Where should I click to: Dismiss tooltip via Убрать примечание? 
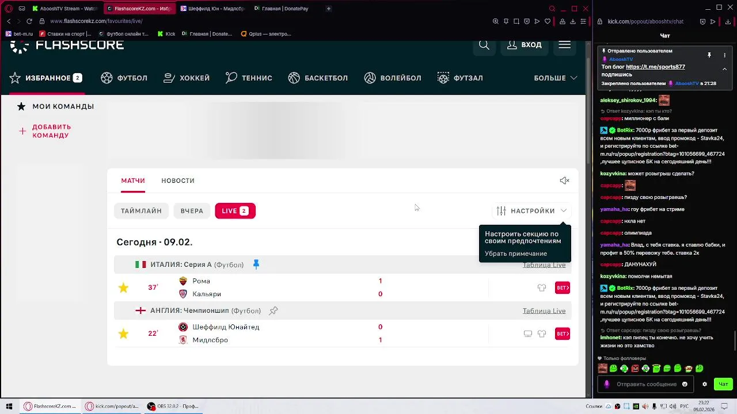tap(516, 254)
